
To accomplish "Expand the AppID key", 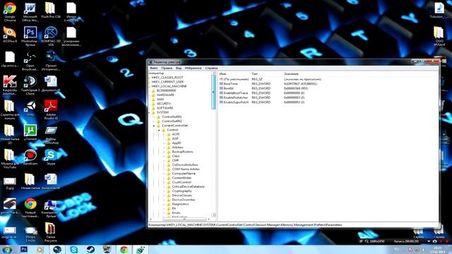I will [165, 143].
